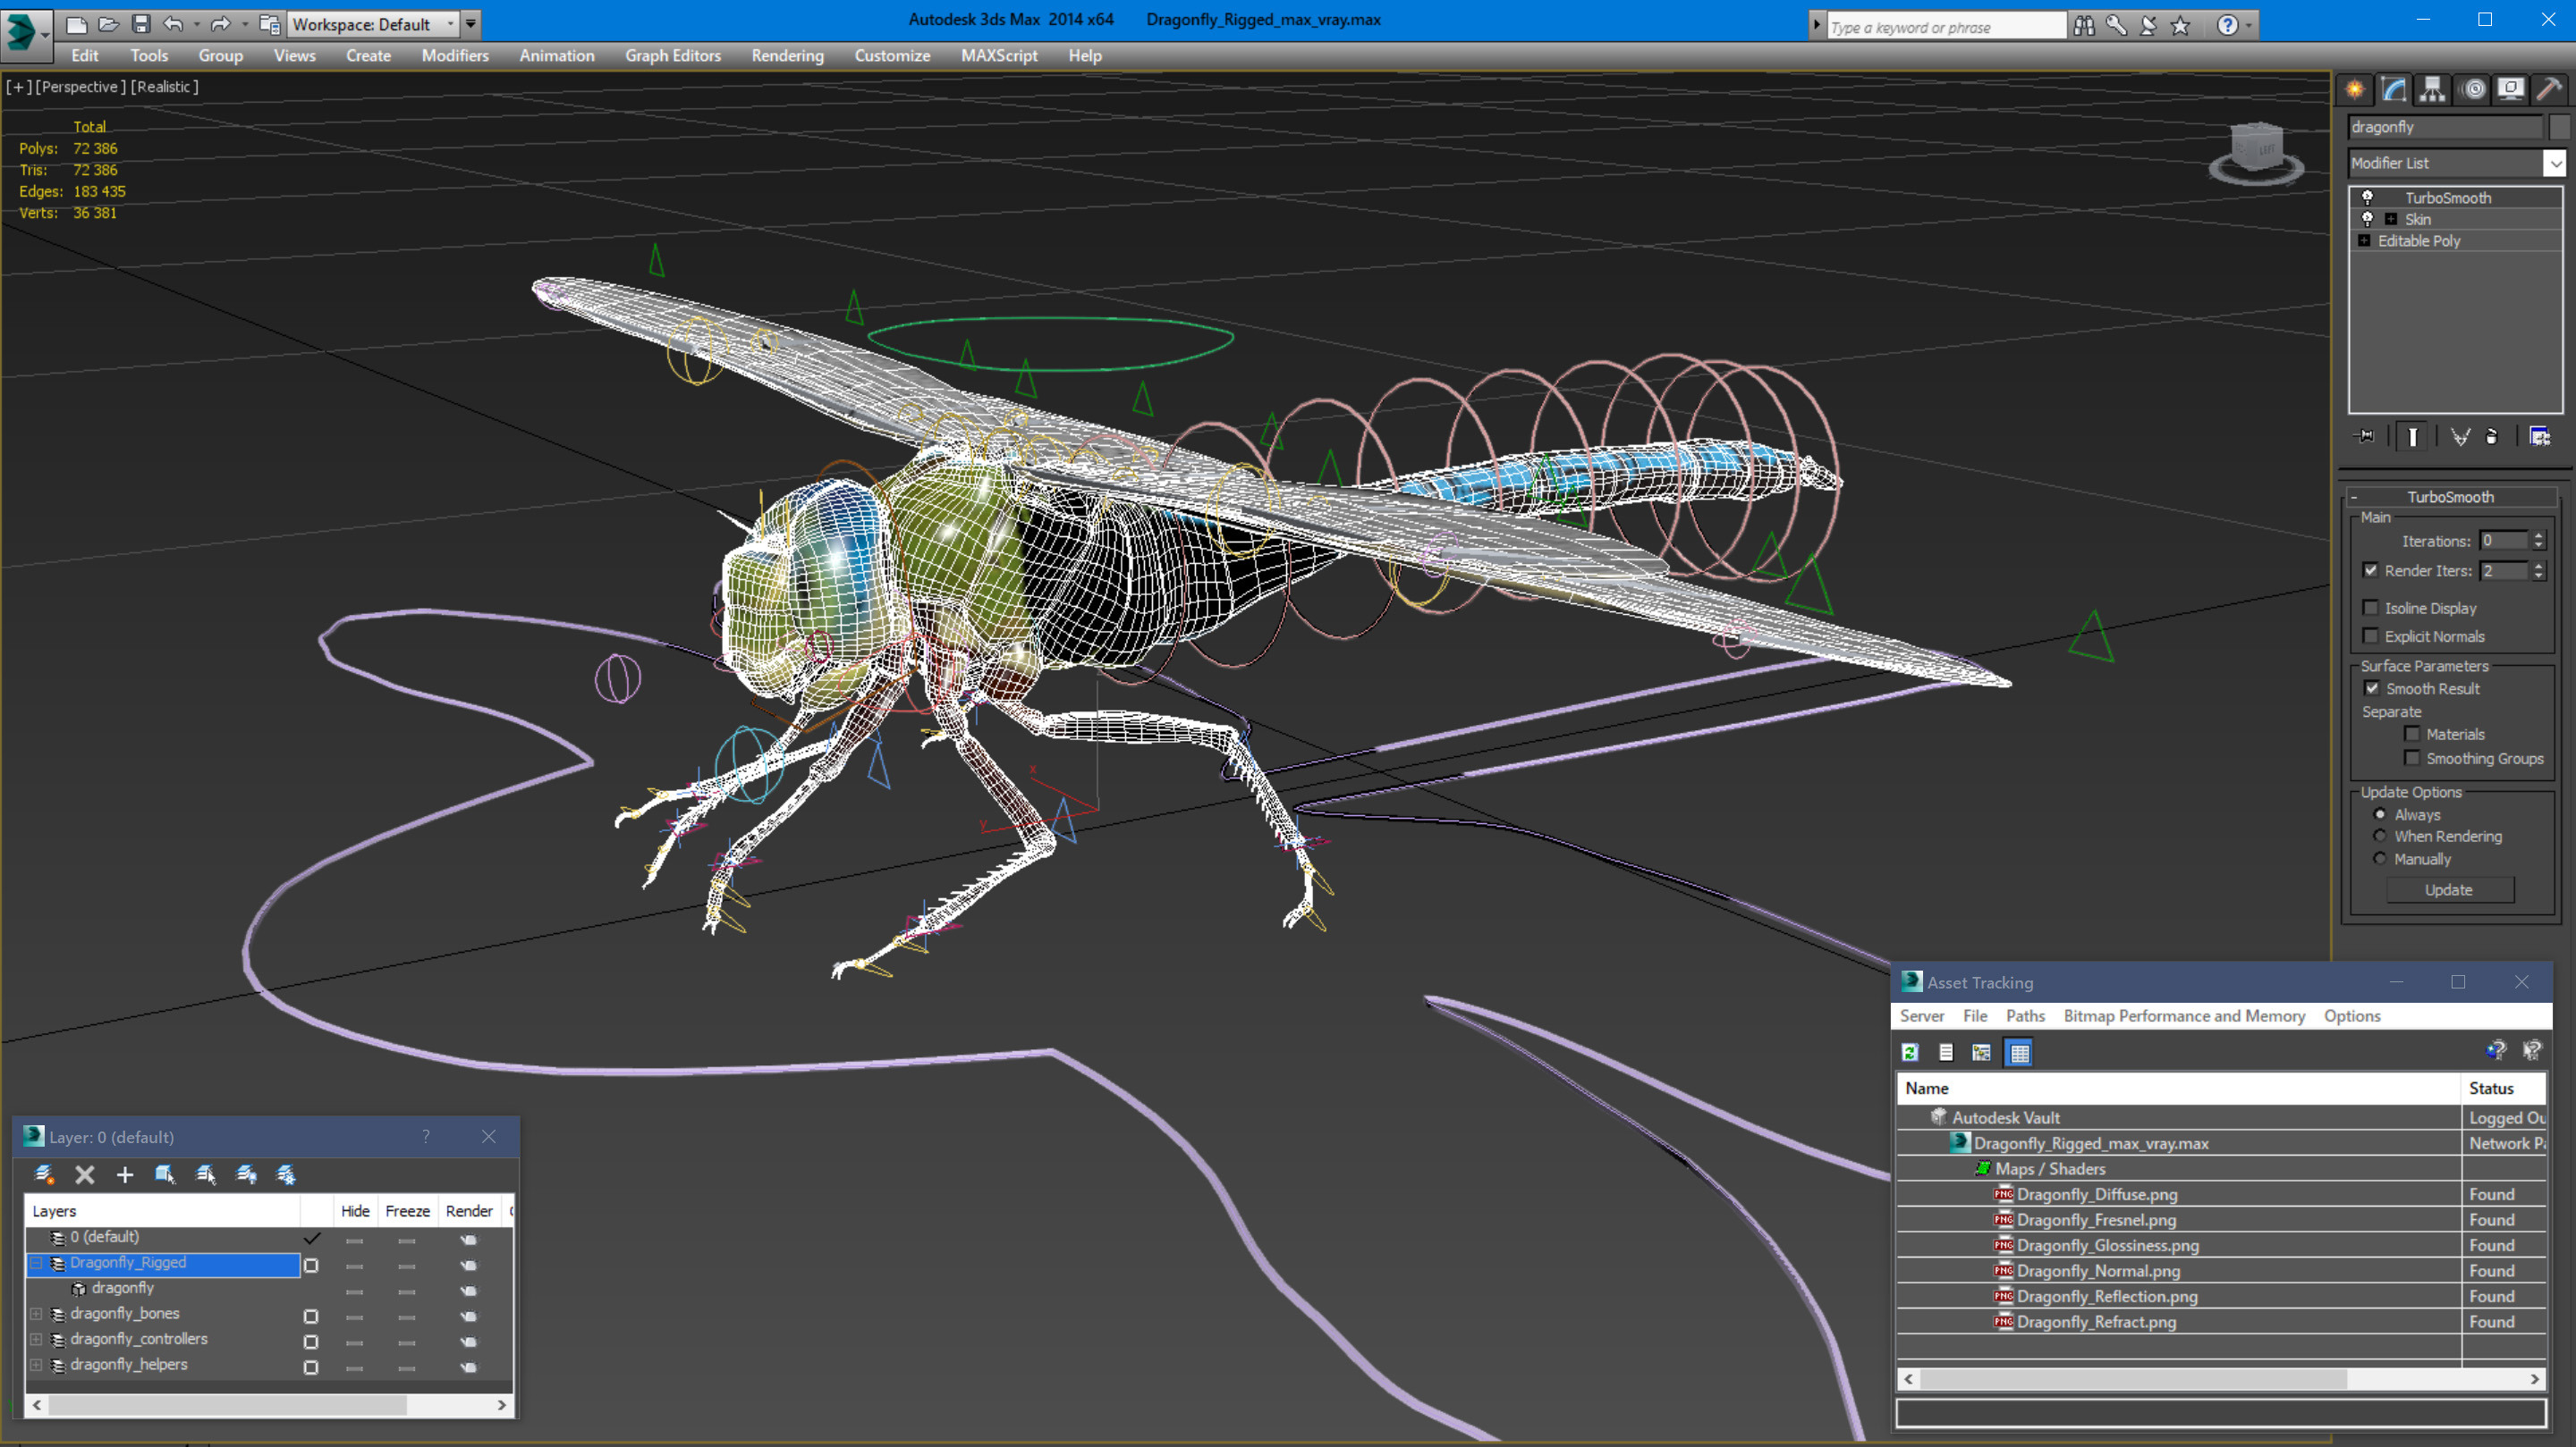Select the When Rendering radio option
Screen dimensions: 2576x1447
tap(2380, 837)
